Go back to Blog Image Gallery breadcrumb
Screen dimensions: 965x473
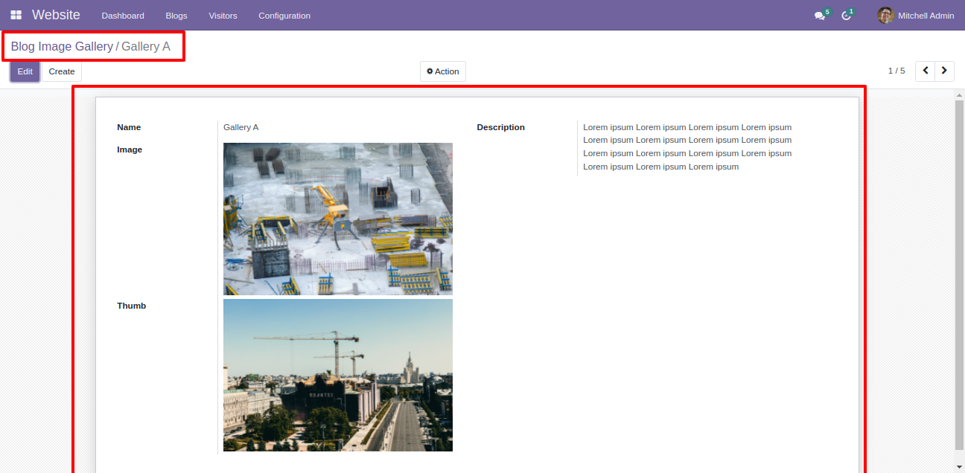tap(62, 47)
